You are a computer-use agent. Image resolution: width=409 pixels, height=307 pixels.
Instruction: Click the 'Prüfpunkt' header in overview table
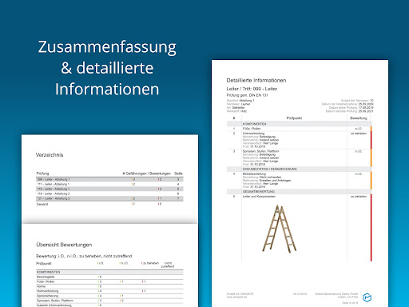tap(44, 264)
